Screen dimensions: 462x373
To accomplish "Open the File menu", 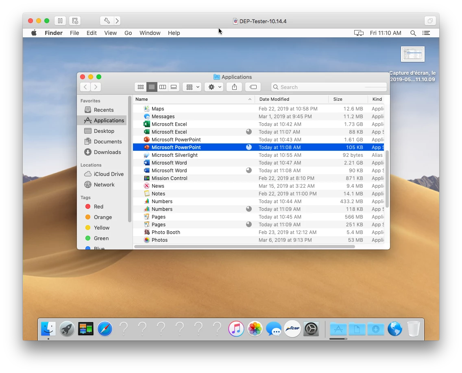I will click(x=74, y=33).
